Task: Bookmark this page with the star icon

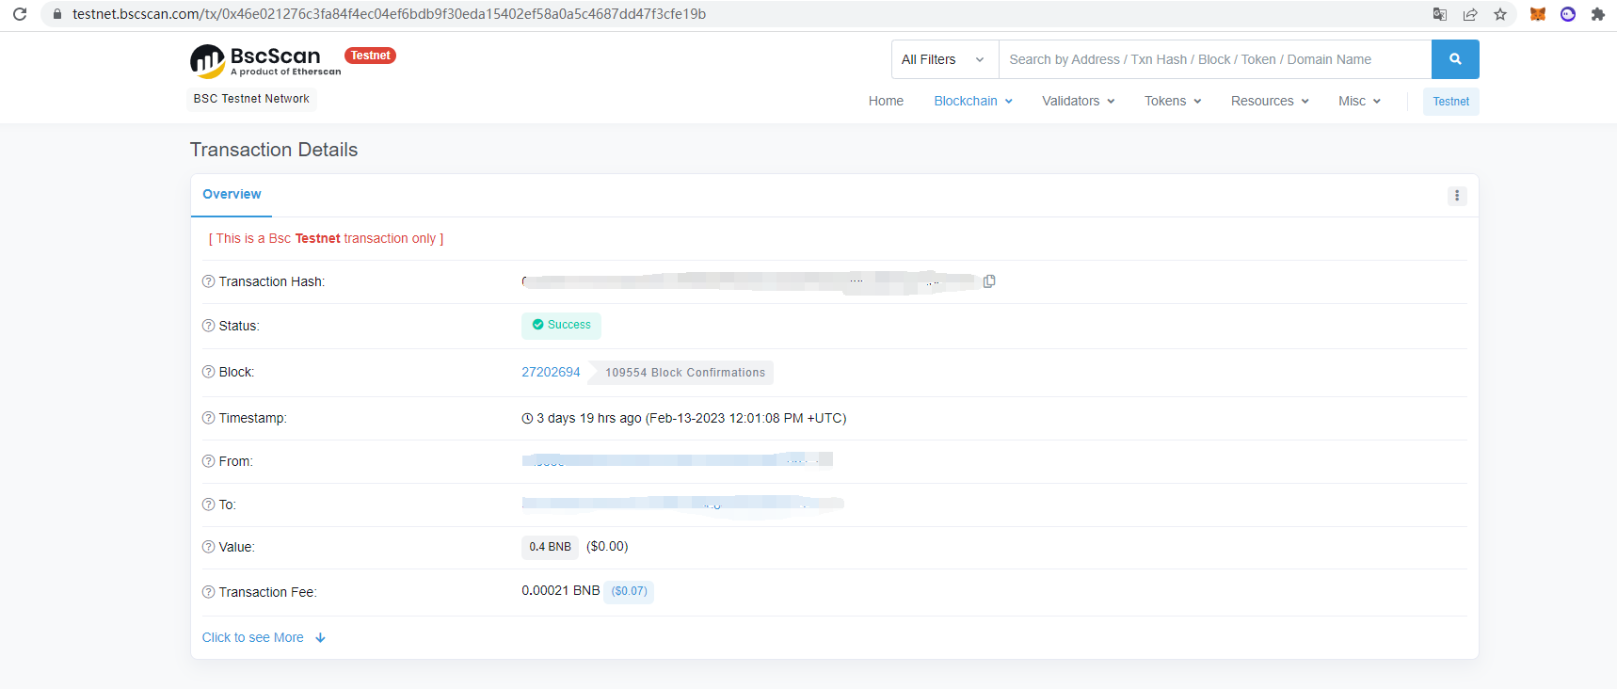Action: (x=1500, y=14)
